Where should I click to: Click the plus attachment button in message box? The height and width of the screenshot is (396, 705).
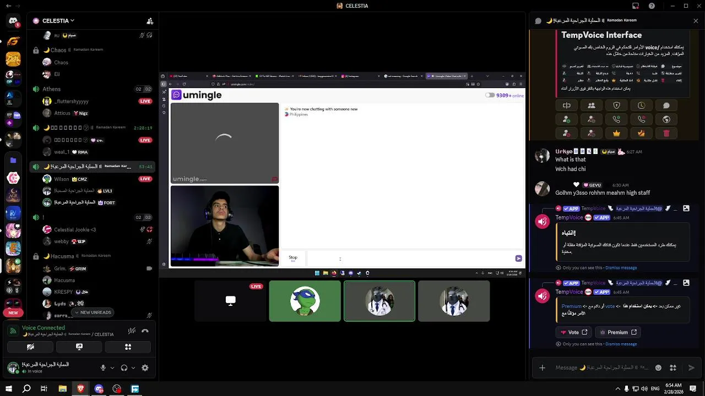(542, 368)
